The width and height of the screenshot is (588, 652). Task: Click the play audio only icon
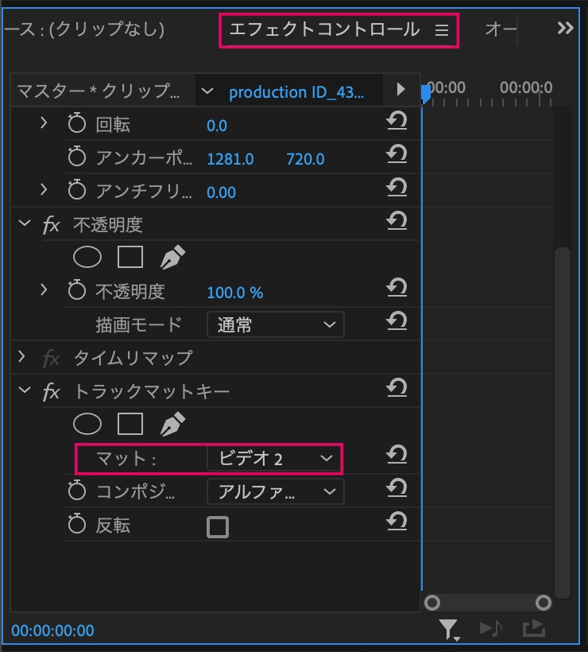coord(491,628)
